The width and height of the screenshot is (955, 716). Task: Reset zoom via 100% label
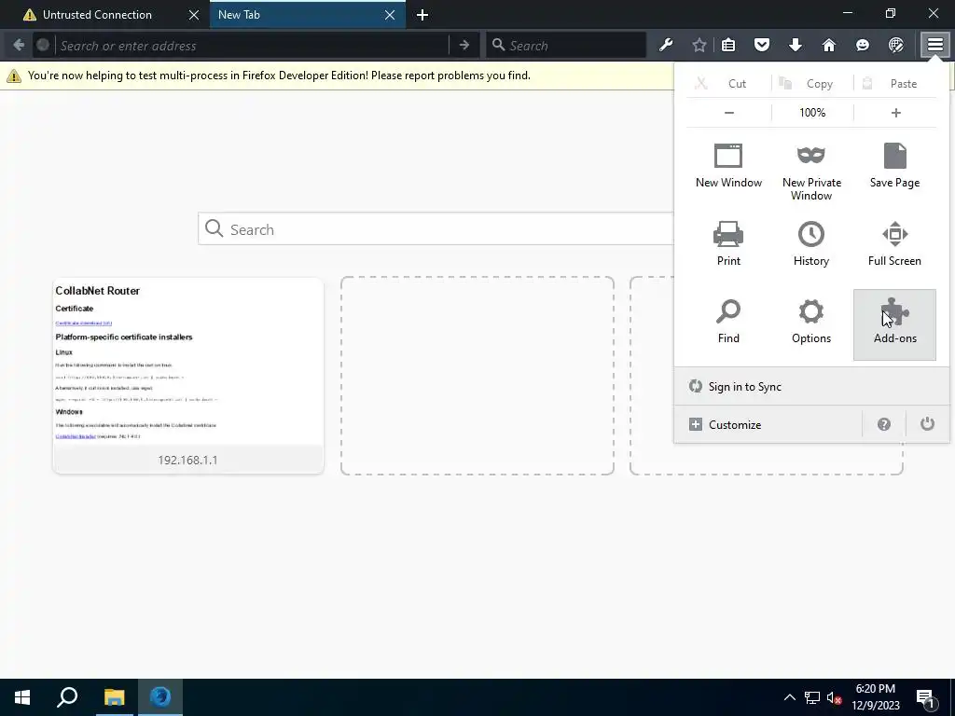click(812, 113)
